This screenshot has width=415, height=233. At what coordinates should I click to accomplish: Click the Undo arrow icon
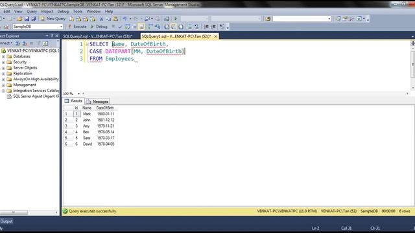124,19
